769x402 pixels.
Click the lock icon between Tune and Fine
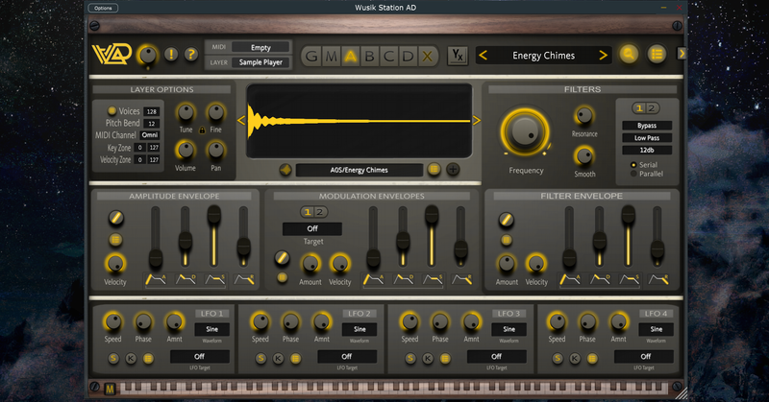coord(202,130)
